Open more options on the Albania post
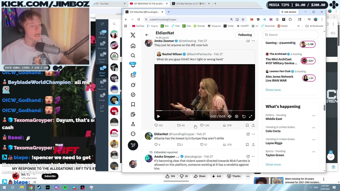Image resolution: width=340 pixels, height=191 pixels. coord(253,134)
